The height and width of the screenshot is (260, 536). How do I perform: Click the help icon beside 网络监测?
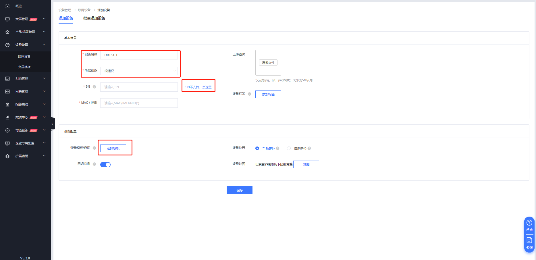(x=94, y=164)
